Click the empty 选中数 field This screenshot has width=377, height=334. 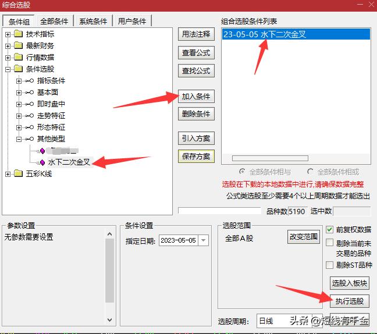351,211
